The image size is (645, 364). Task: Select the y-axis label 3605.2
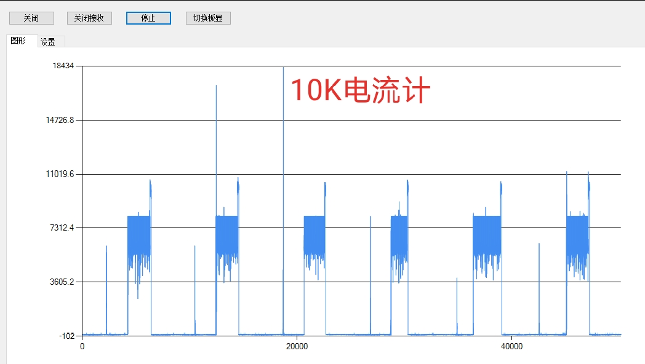click(x=62, y=282)
